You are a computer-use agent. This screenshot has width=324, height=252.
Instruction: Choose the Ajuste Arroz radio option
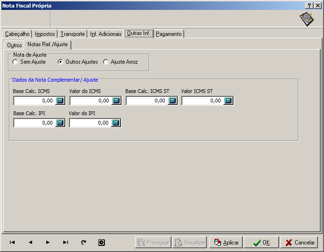click(x=106, y=62)
